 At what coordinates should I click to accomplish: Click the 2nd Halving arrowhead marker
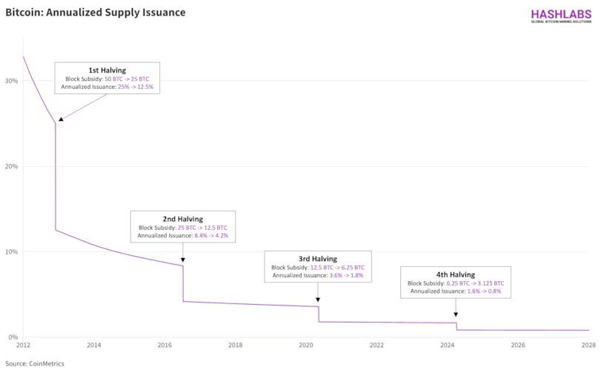[182, 260]
